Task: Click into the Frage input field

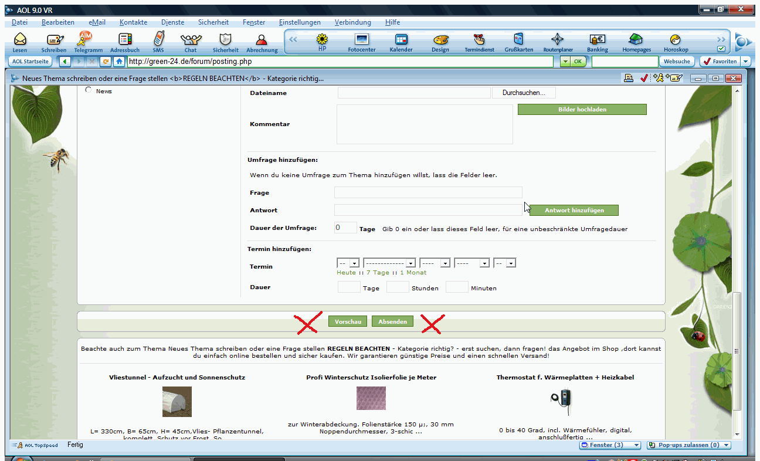Action: click(x=428, y=192)
